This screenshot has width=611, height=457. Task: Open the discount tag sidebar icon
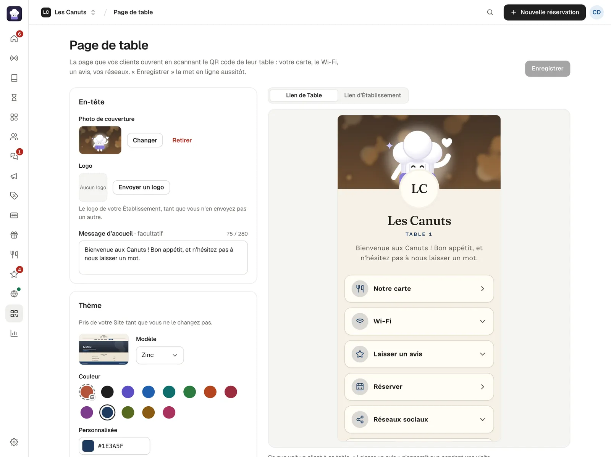14,196
